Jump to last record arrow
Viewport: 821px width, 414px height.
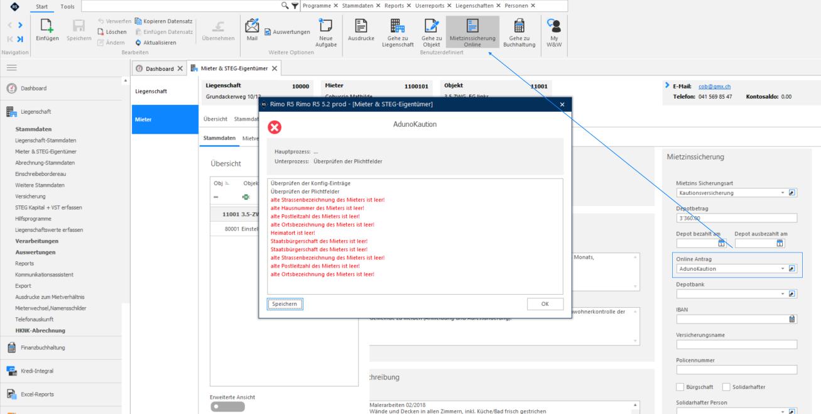(x=20, y=39)
